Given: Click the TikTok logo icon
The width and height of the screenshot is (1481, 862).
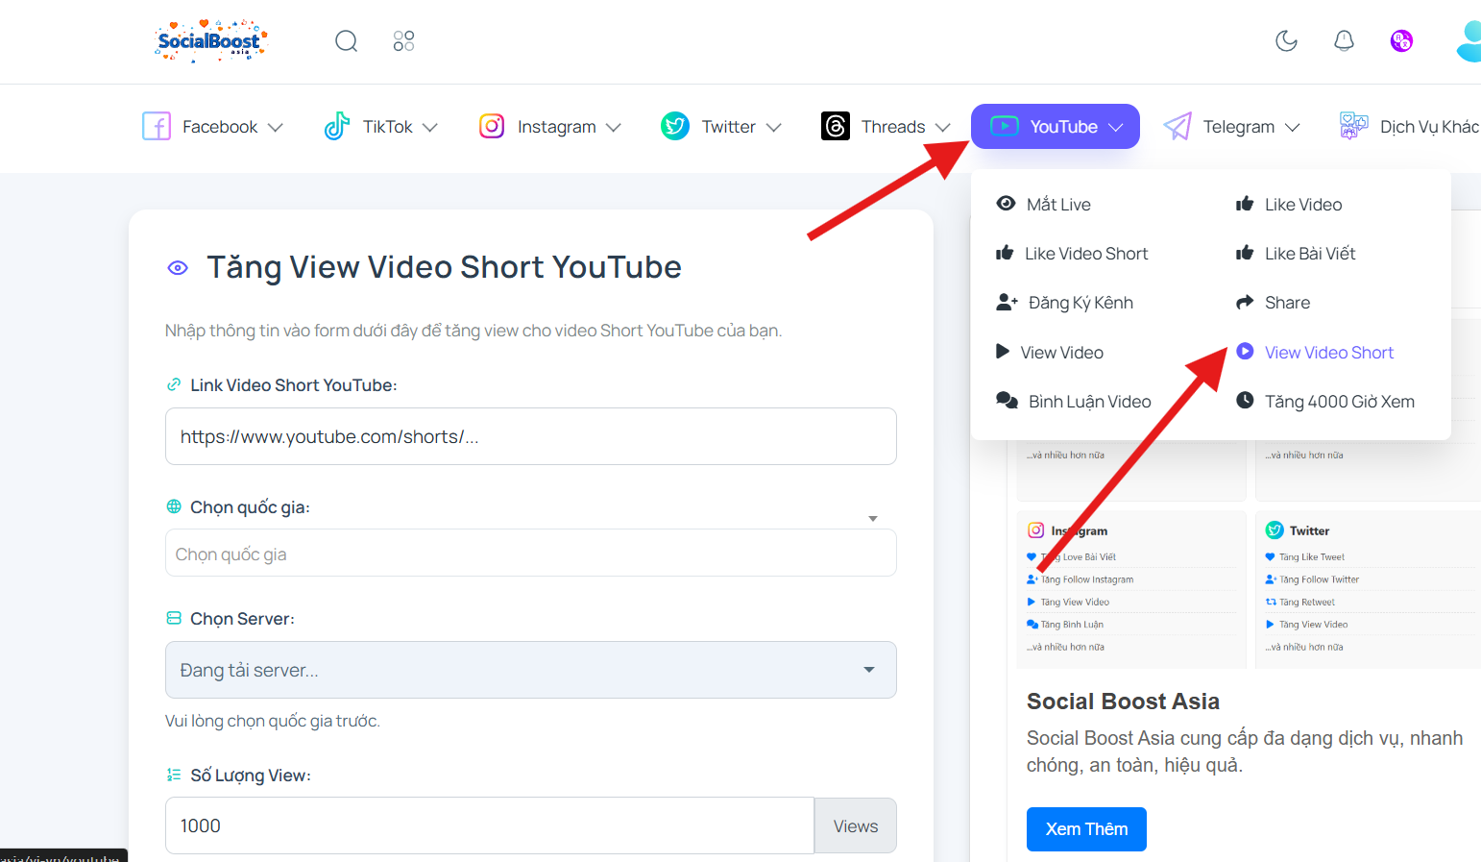Looking at the screenshot, I should click(337, 126).
